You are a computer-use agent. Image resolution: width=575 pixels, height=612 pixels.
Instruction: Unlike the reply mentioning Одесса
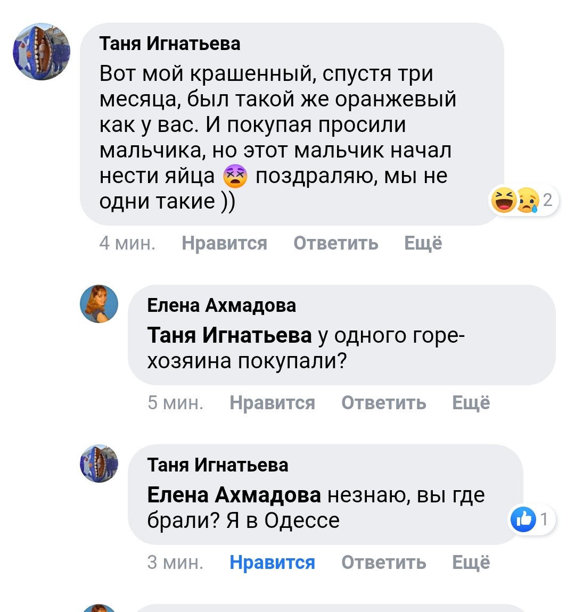(272, 563)
